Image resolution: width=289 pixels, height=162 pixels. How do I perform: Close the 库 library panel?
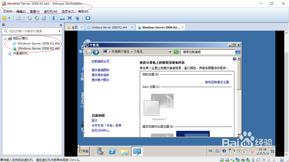point(61,25)
